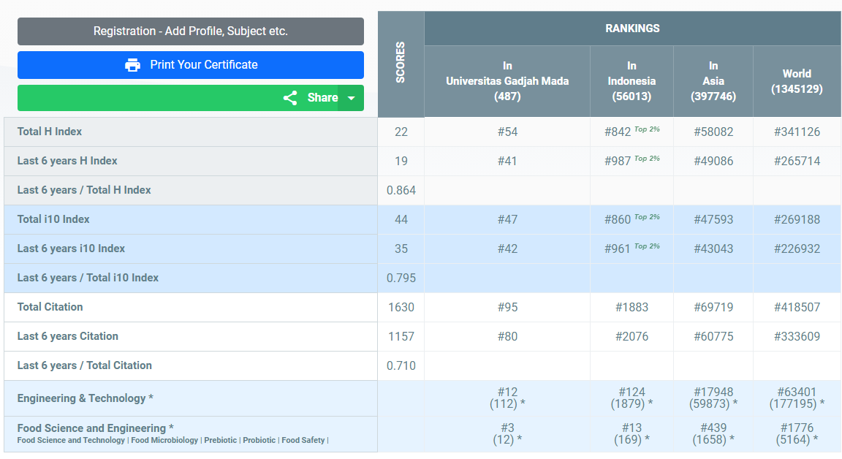Click the printer icon on Print Your Certificate

(x=132, y=65)
